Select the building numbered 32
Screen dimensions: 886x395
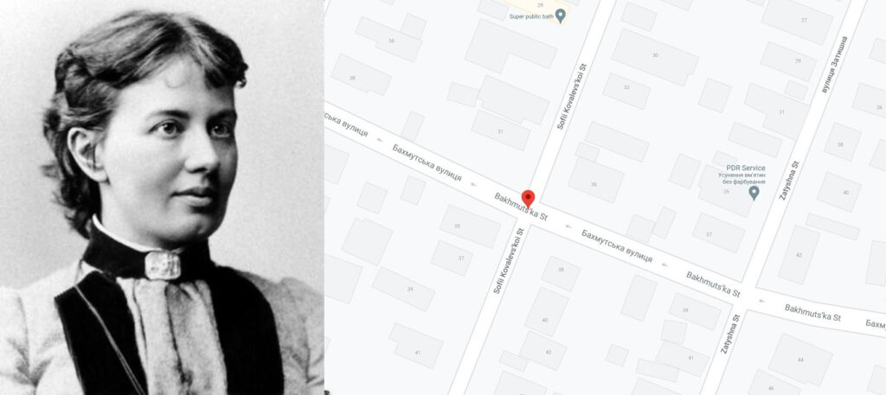coord(626,88)
